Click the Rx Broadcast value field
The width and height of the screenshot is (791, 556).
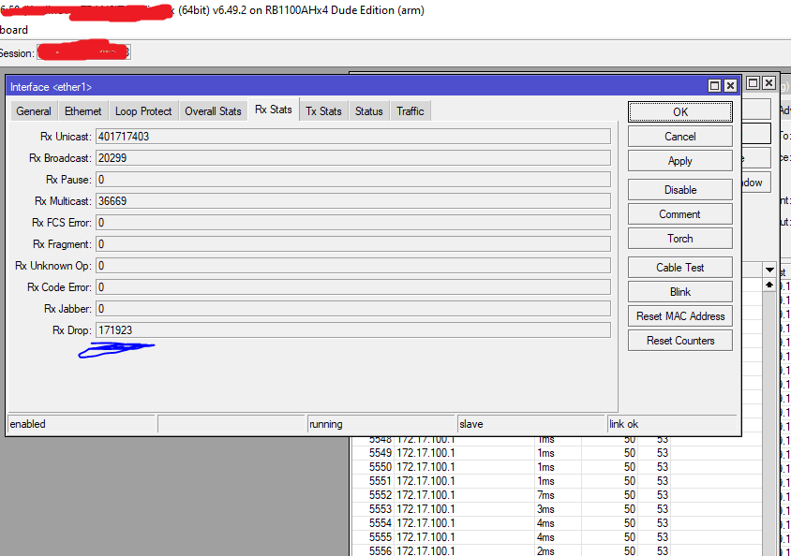pos(353,158)
